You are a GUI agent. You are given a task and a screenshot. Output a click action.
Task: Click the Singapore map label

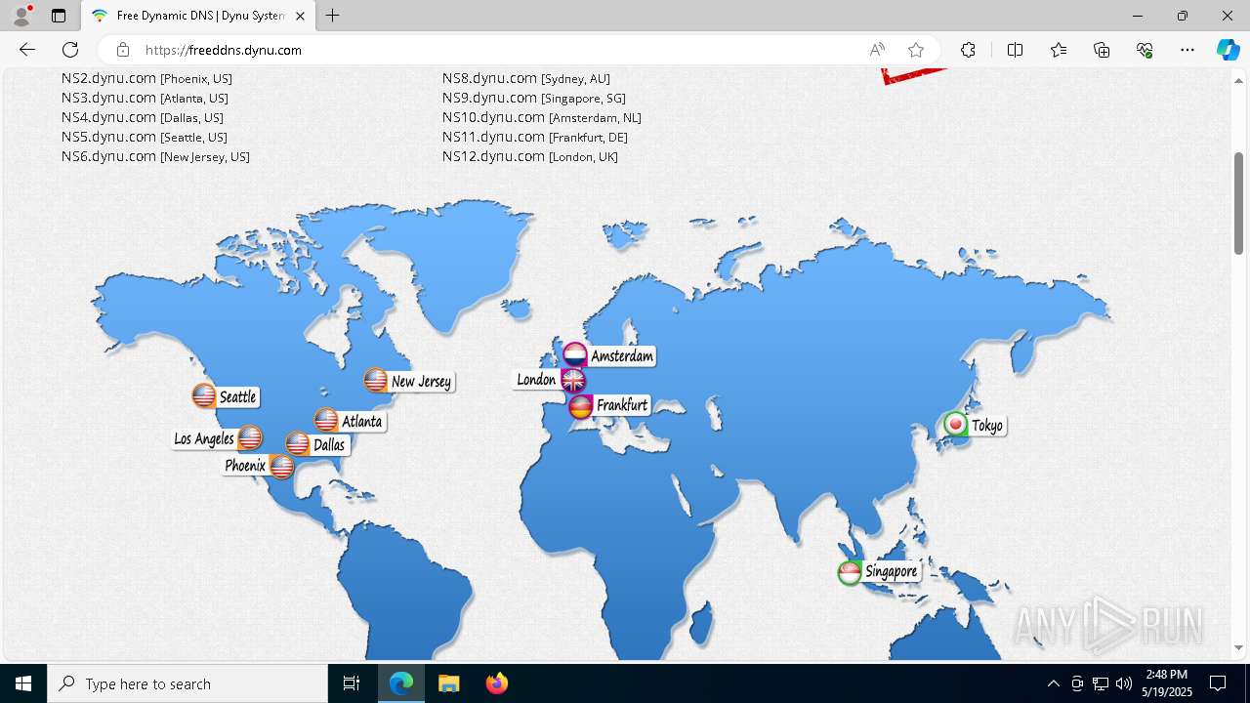tap(891, 571)
